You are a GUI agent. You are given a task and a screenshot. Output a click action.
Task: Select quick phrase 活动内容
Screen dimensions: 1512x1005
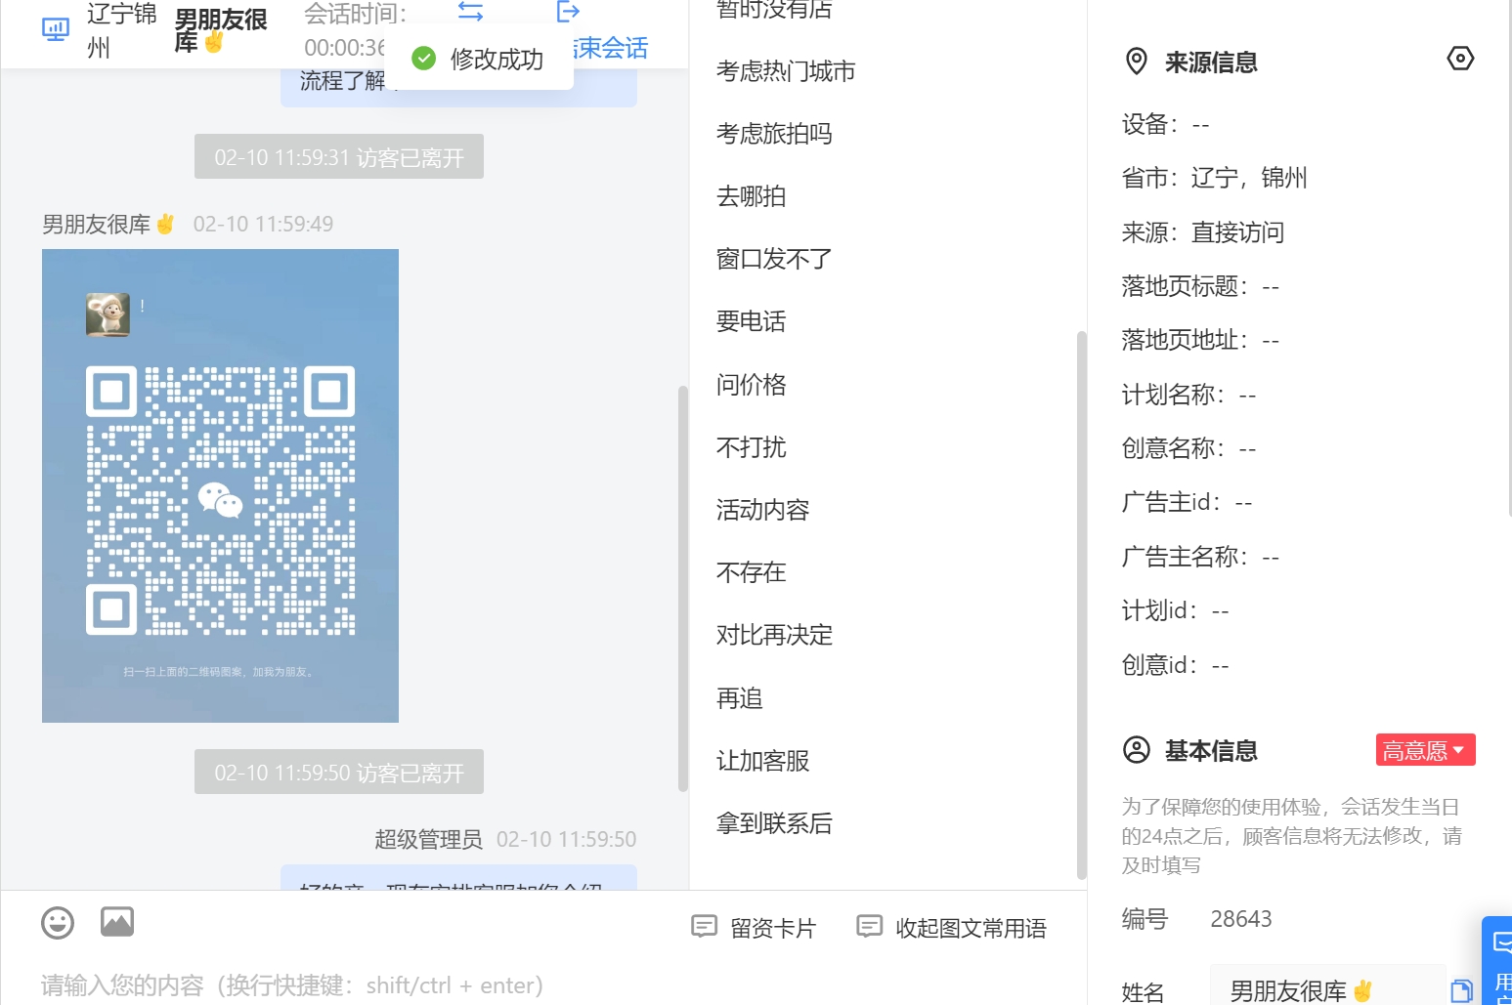coord(762,510)
